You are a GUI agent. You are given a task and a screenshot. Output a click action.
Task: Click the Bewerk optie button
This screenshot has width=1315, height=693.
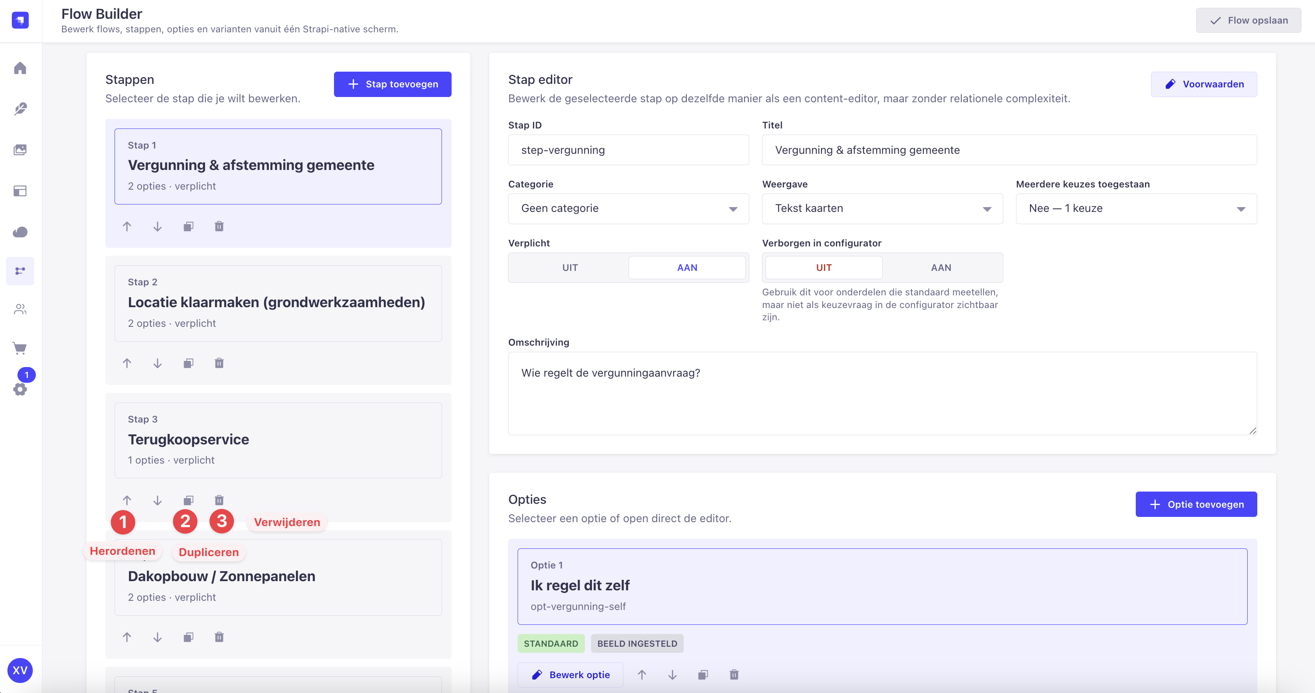pos(570,675)
